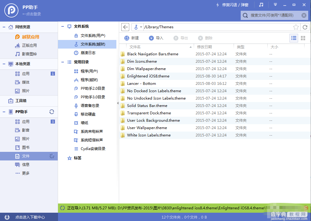Select 媒体 under 本地资源
The image size is (311, 221).
29,82
